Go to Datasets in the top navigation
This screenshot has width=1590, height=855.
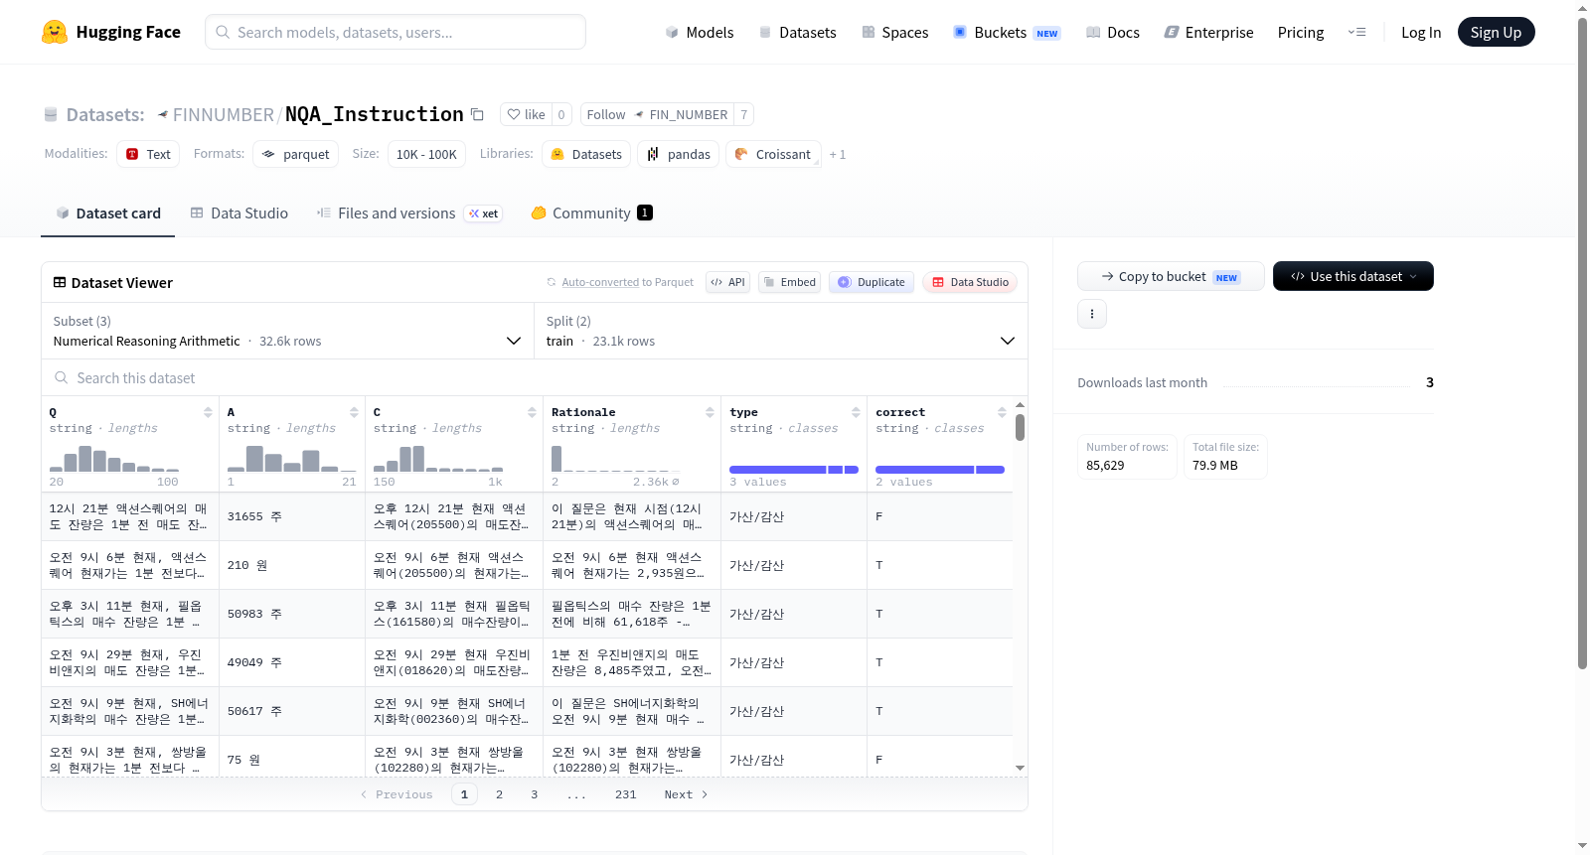pyautogui.click(x=798, y=32)
